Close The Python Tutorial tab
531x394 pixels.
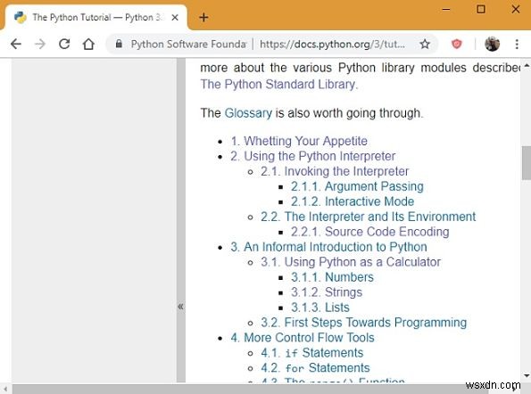click(175, 17)
